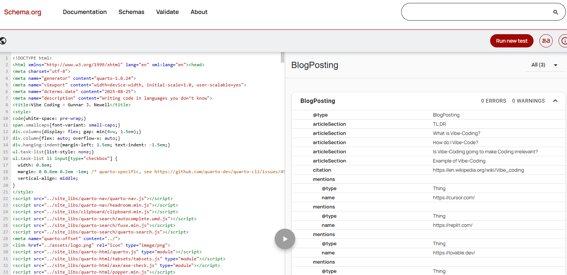Collapse the BlogPosting results card
The image size is (567, 275).
(555, 101)
